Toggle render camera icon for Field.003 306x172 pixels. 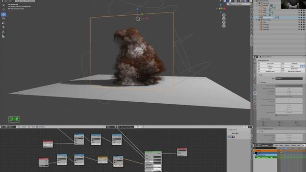pyautogui.click(x=304, y=29)
